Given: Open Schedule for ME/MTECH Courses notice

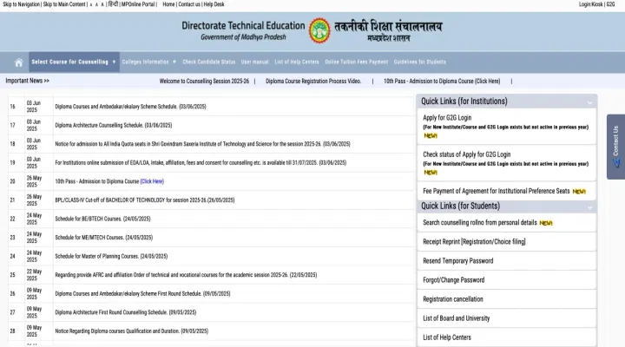Looking at the screenshot, I should coord(103,238).
